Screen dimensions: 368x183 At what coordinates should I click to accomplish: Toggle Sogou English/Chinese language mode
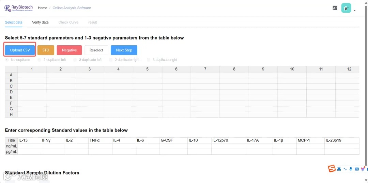tap(339, 169)
